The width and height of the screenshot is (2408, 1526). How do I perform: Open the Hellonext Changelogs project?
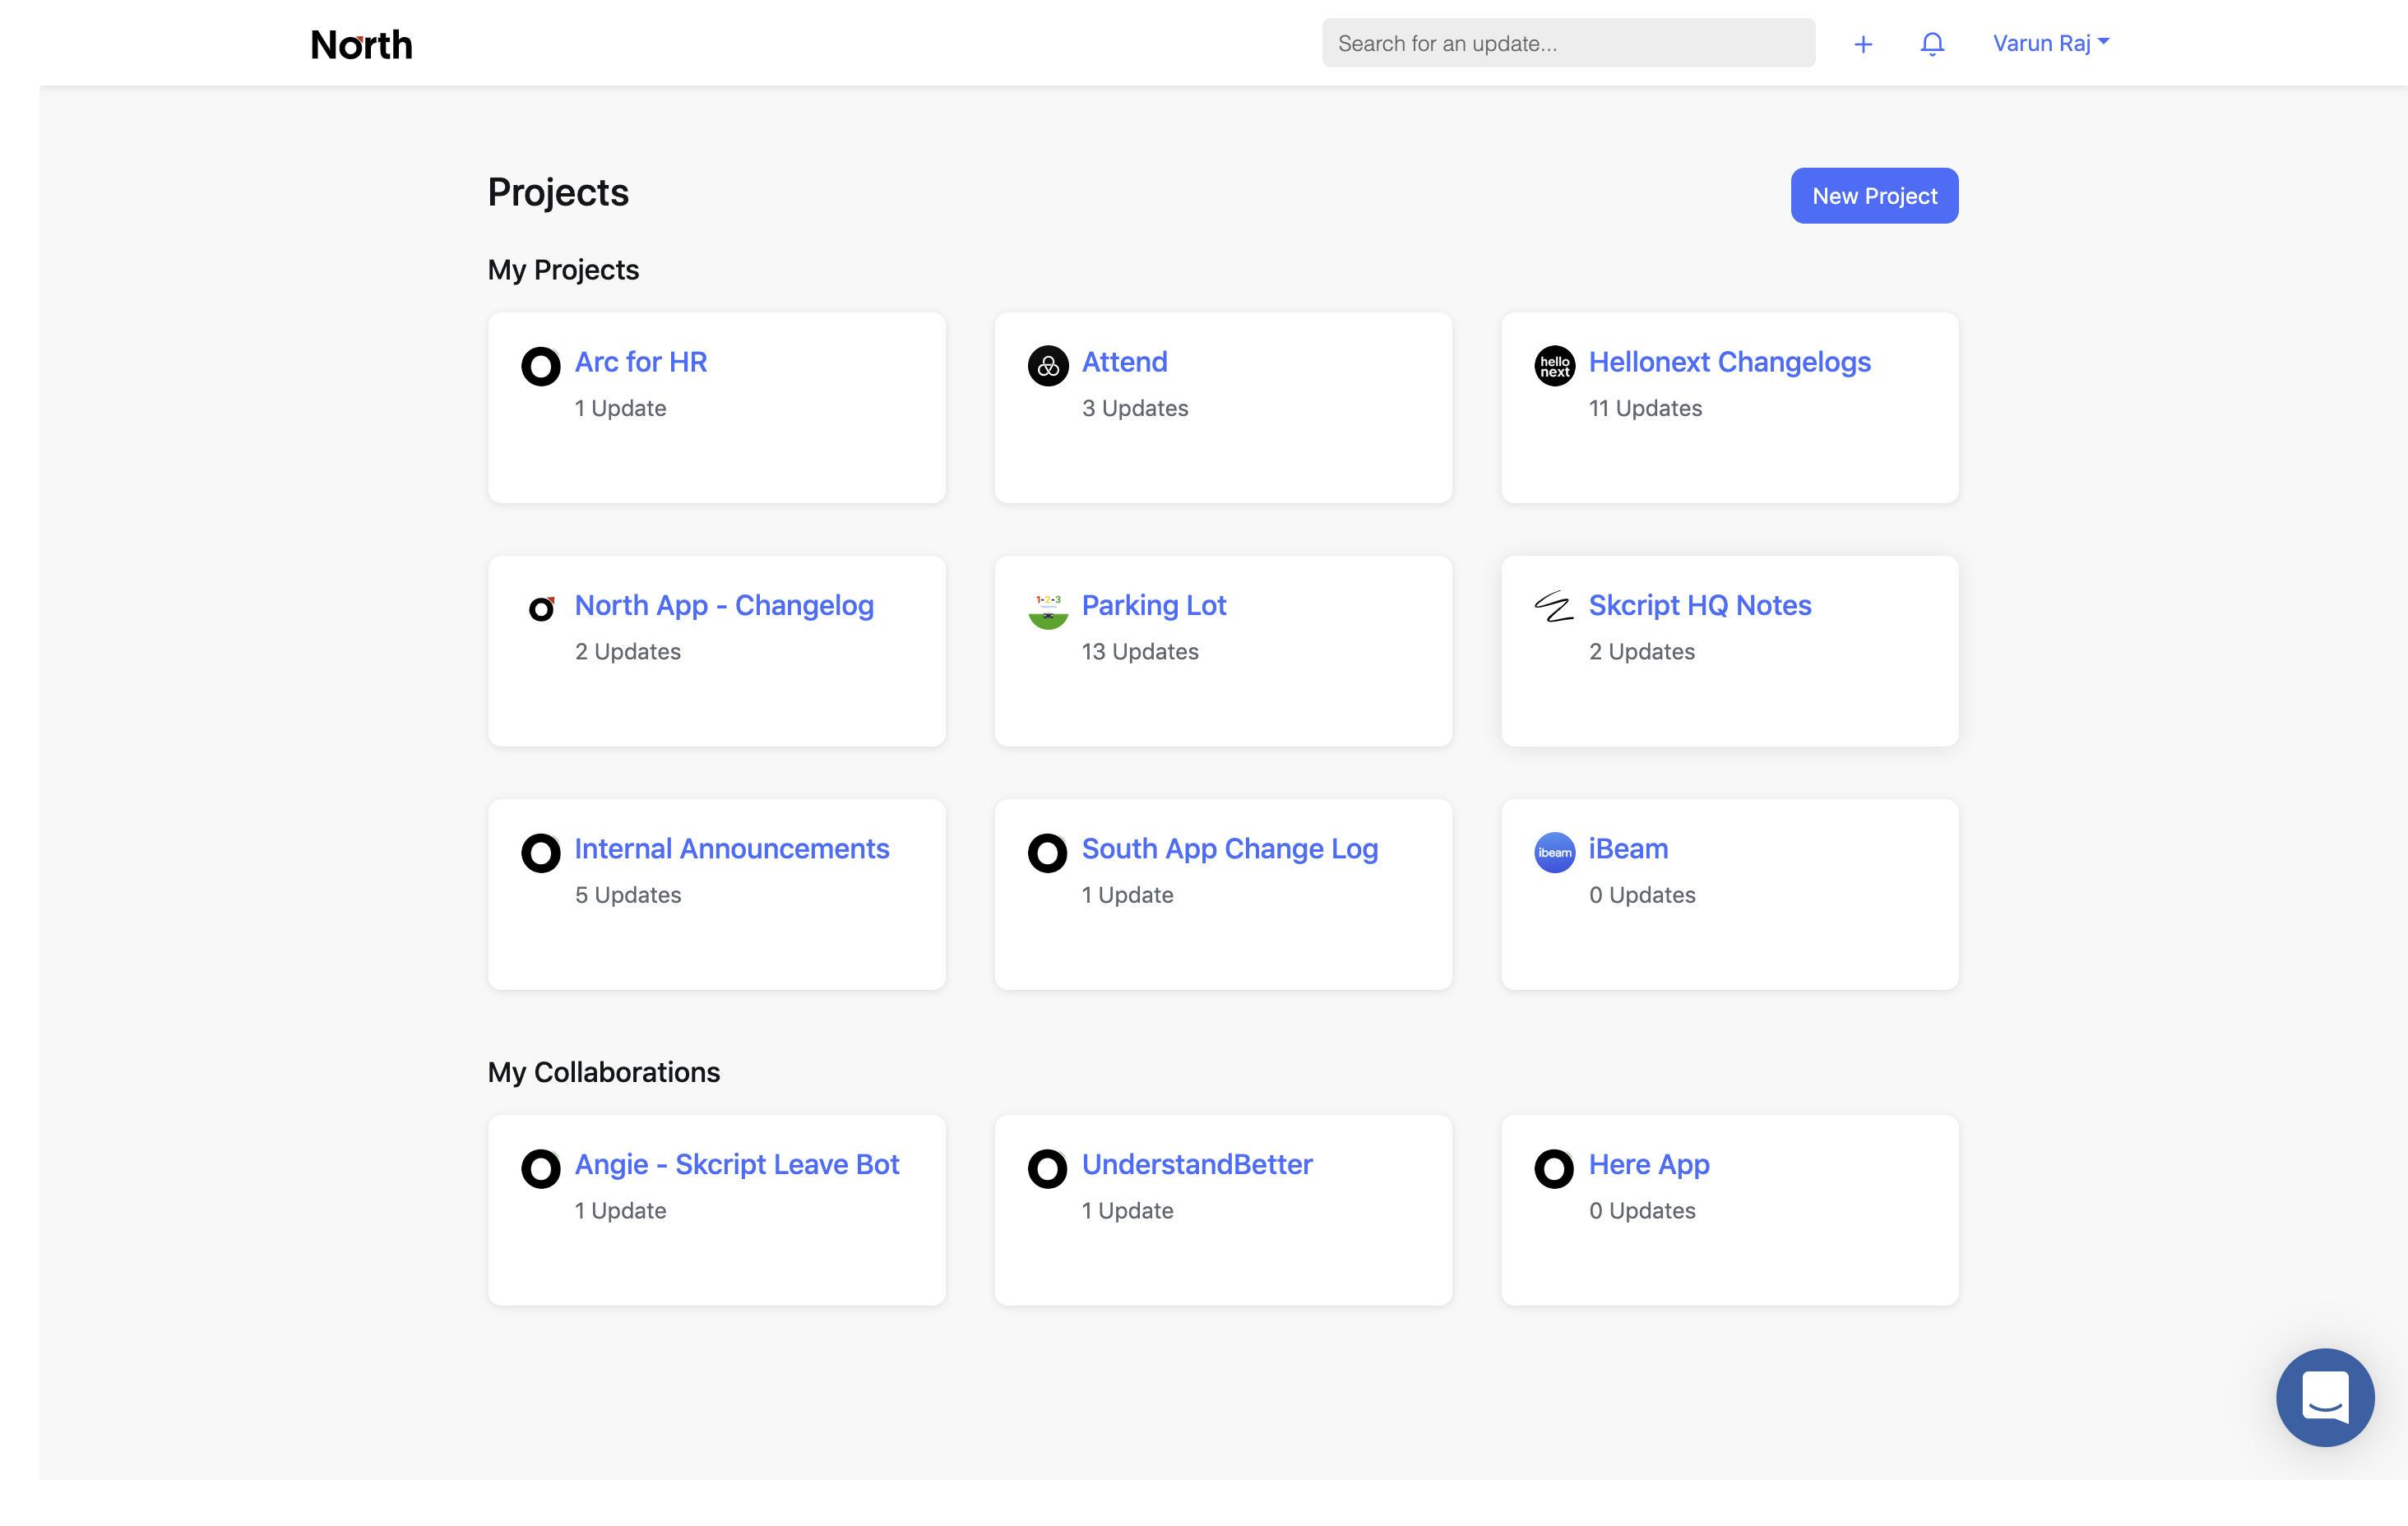pyautogui.click(x=1730, y=362)
